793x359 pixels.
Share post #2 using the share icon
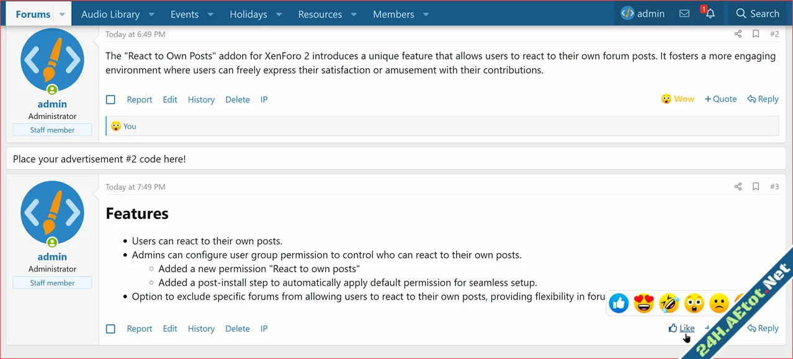[x=738, y=34]
